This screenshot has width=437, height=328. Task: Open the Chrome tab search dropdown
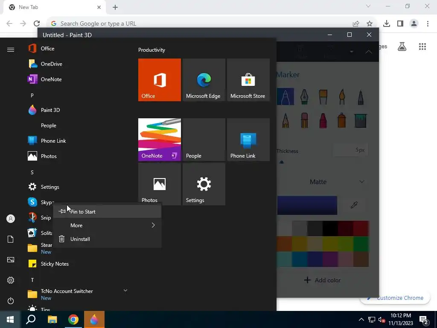pyautogui.click(x=368, y=6)
